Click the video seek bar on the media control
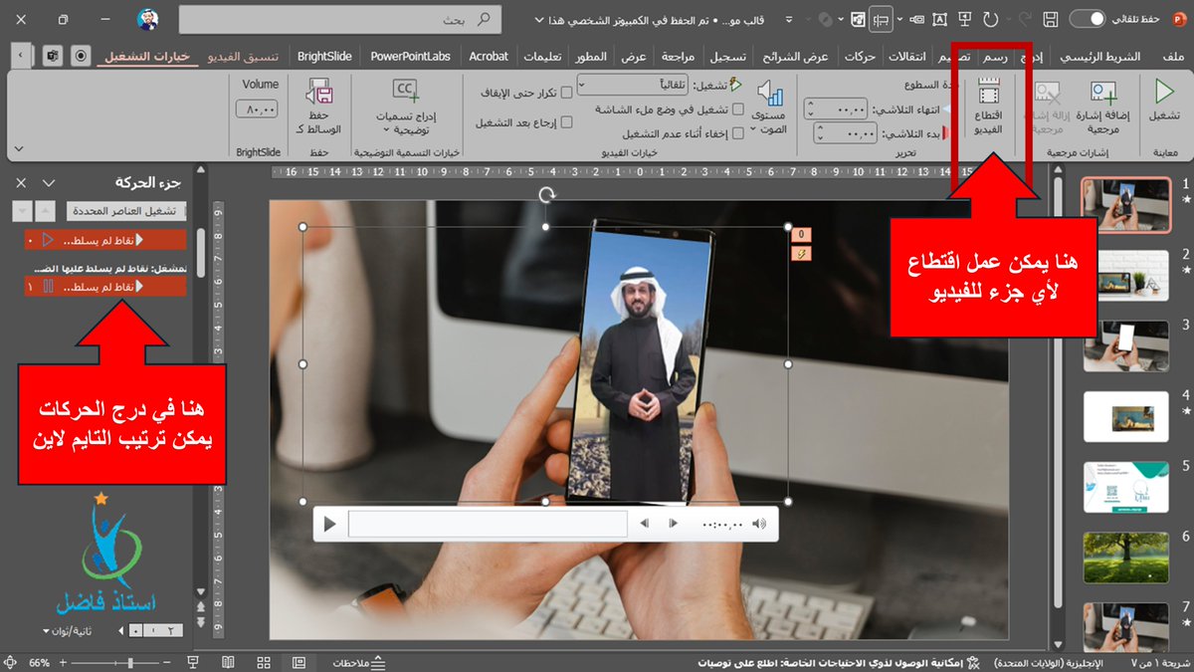The width and height of the screenshot is (1194, 672). pos(488,524)
